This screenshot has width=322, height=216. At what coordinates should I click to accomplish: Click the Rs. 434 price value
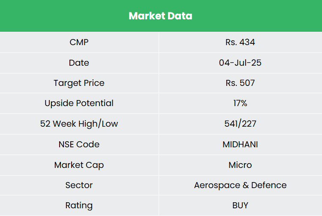[240, 42]
